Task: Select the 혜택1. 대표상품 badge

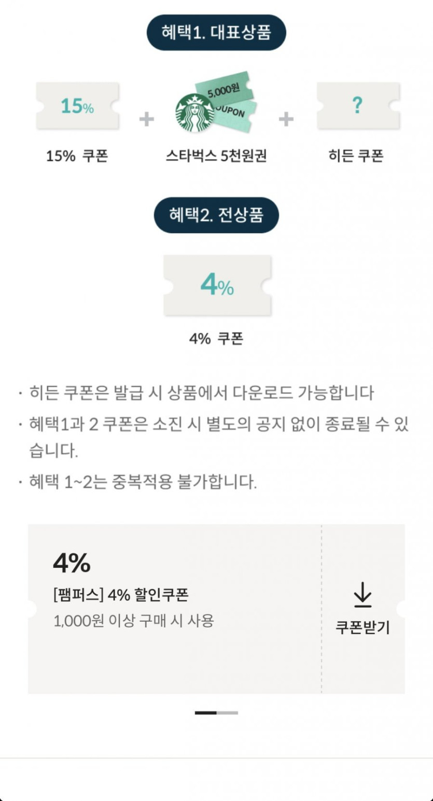Action: (216, 33)
